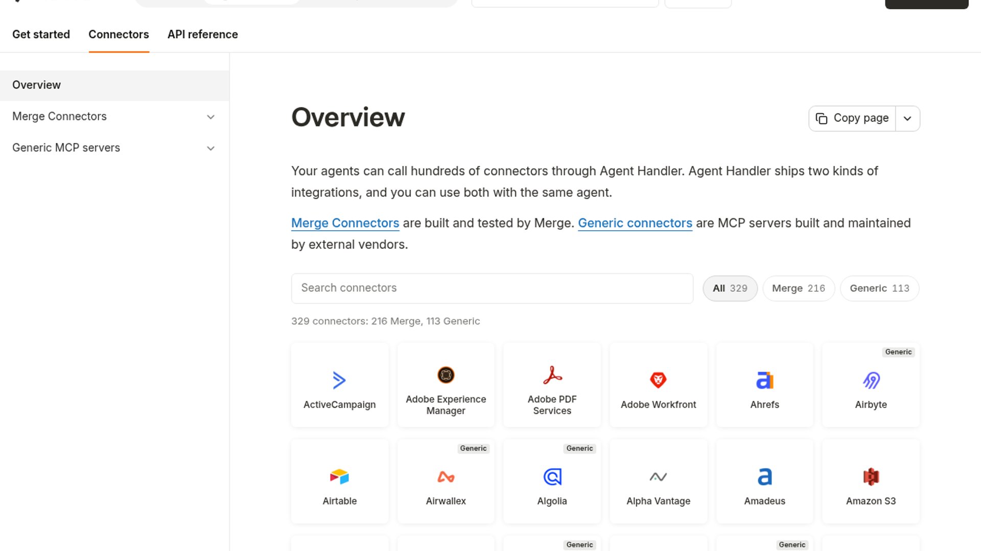The height and width of the screenshot is (551, 981).
Task: Open the ActiveCampaign connector icon
Action: [339, 380]
